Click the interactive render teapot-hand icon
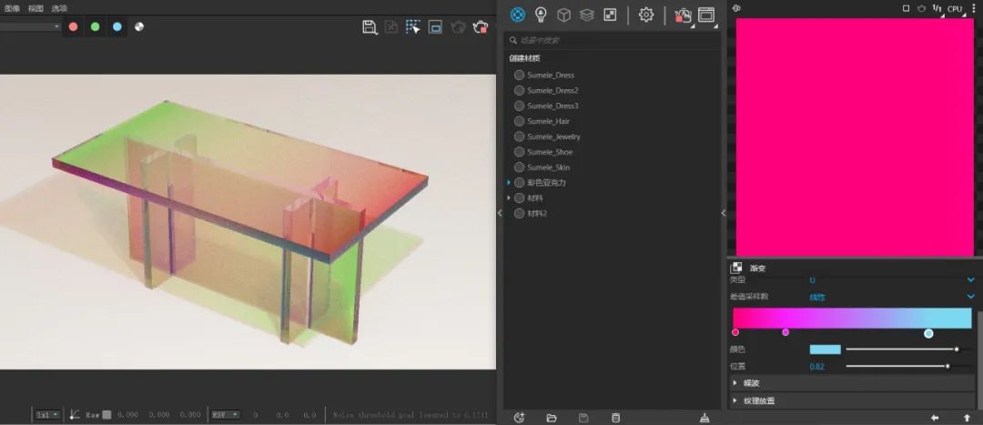 683,15
